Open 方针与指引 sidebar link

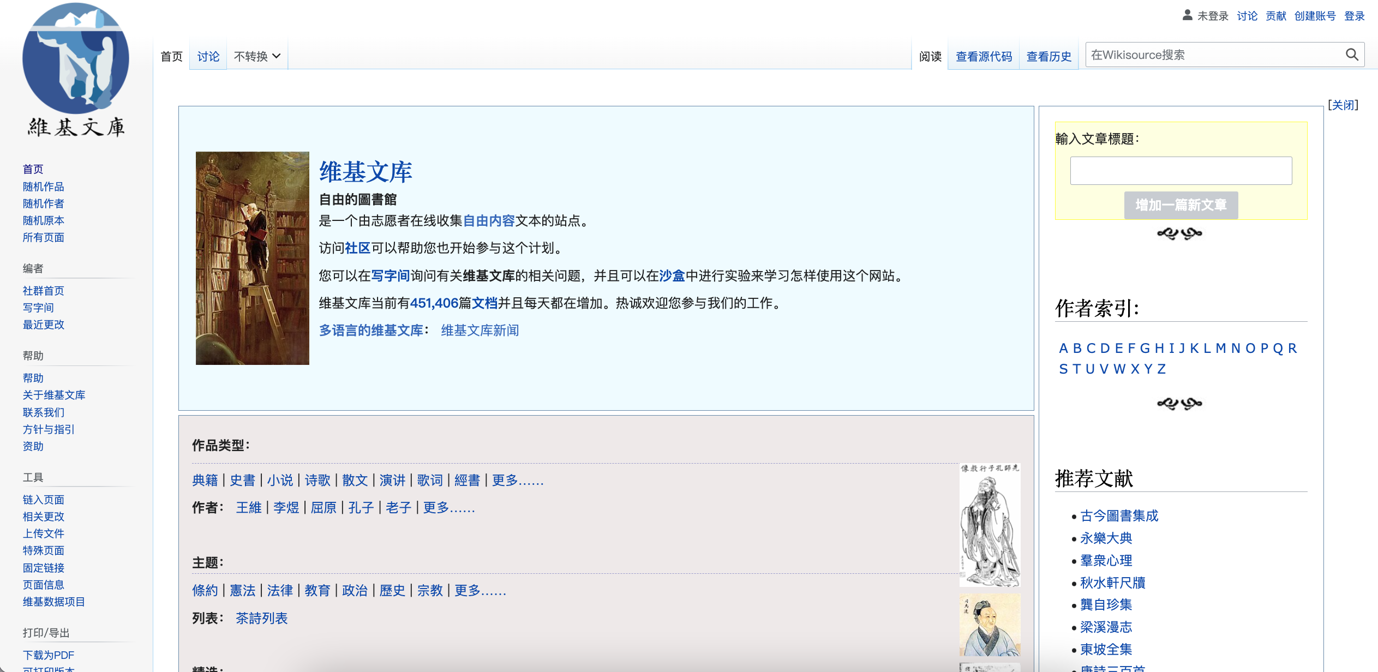tap(49, 429)
